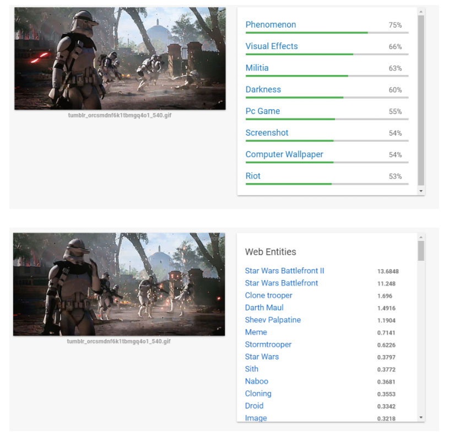476x441 pixels.
Task: Open the Stormtrooper entity
Action: point(268,345)
